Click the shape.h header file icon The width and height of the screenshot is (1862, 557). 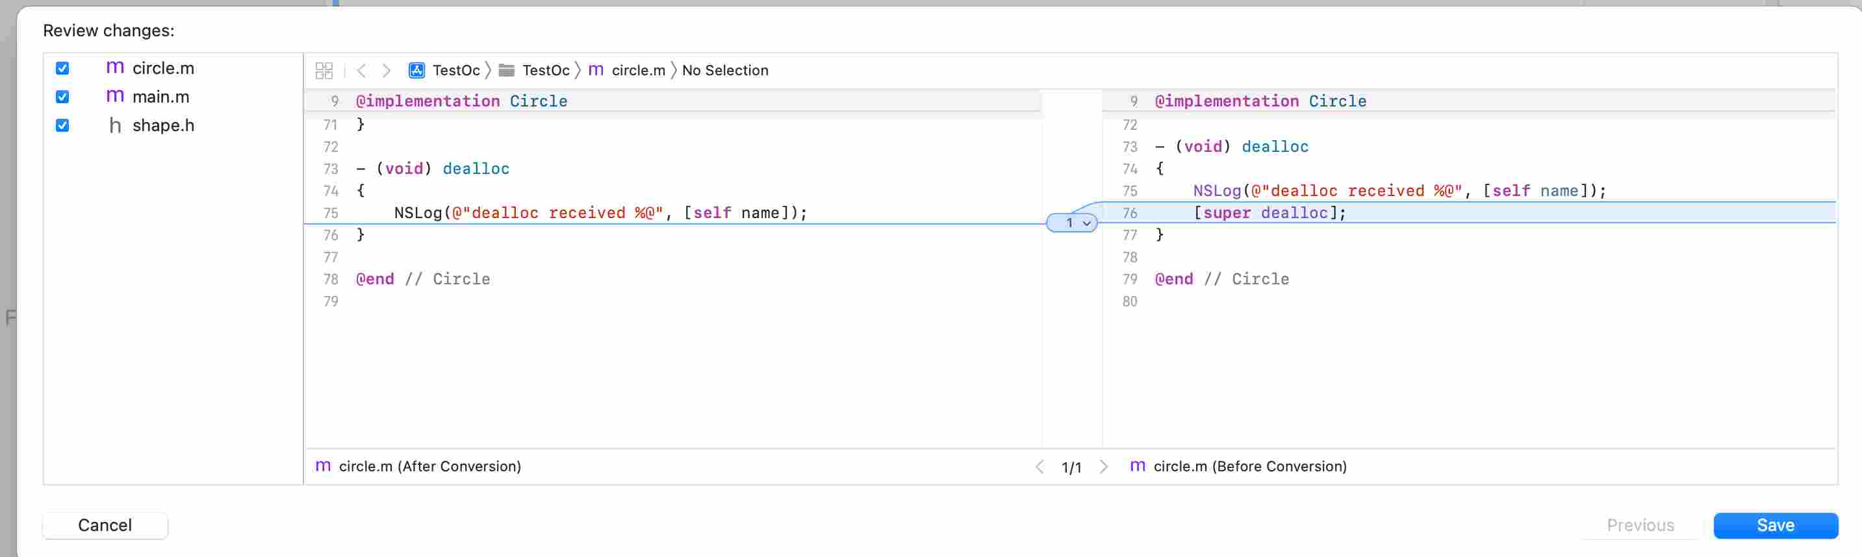114,126
